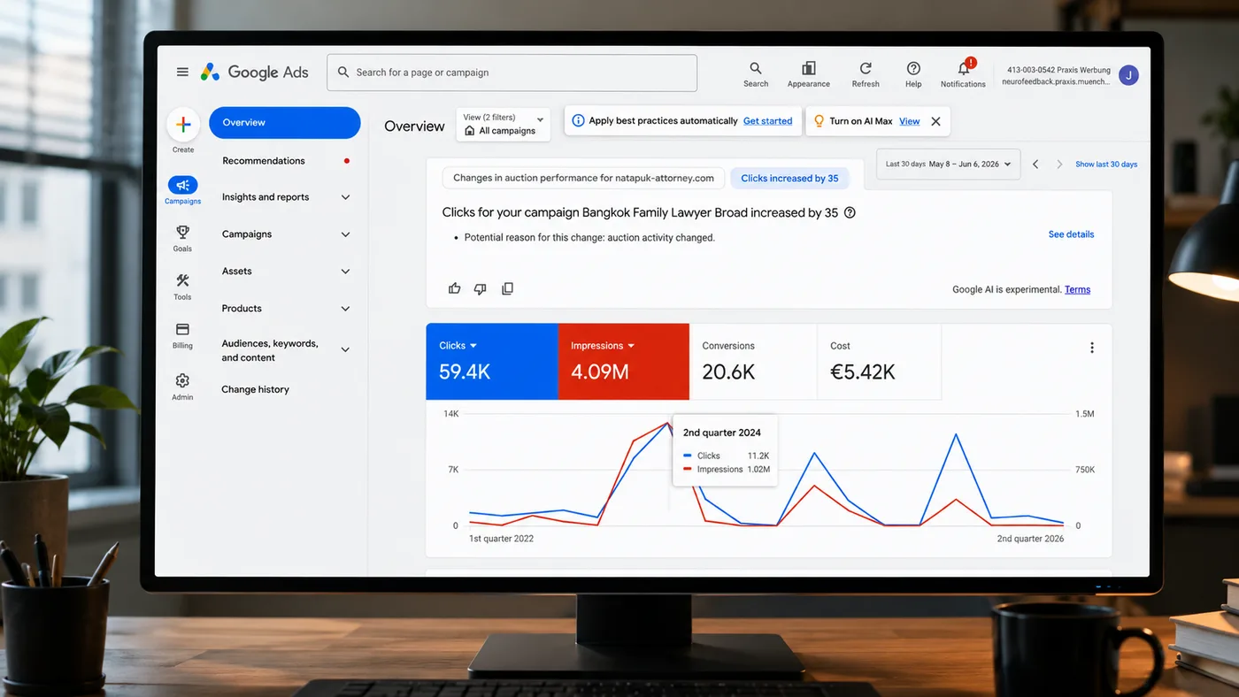The width and height of the screenshot is (1239, 697).
Task: Open the hamburger main menu
Action: [x=182, y=73]
